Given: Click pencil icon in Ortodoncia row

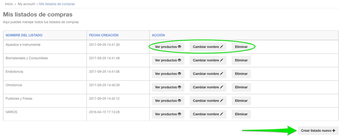Looking at the screenshot, I should coord(222,87).
